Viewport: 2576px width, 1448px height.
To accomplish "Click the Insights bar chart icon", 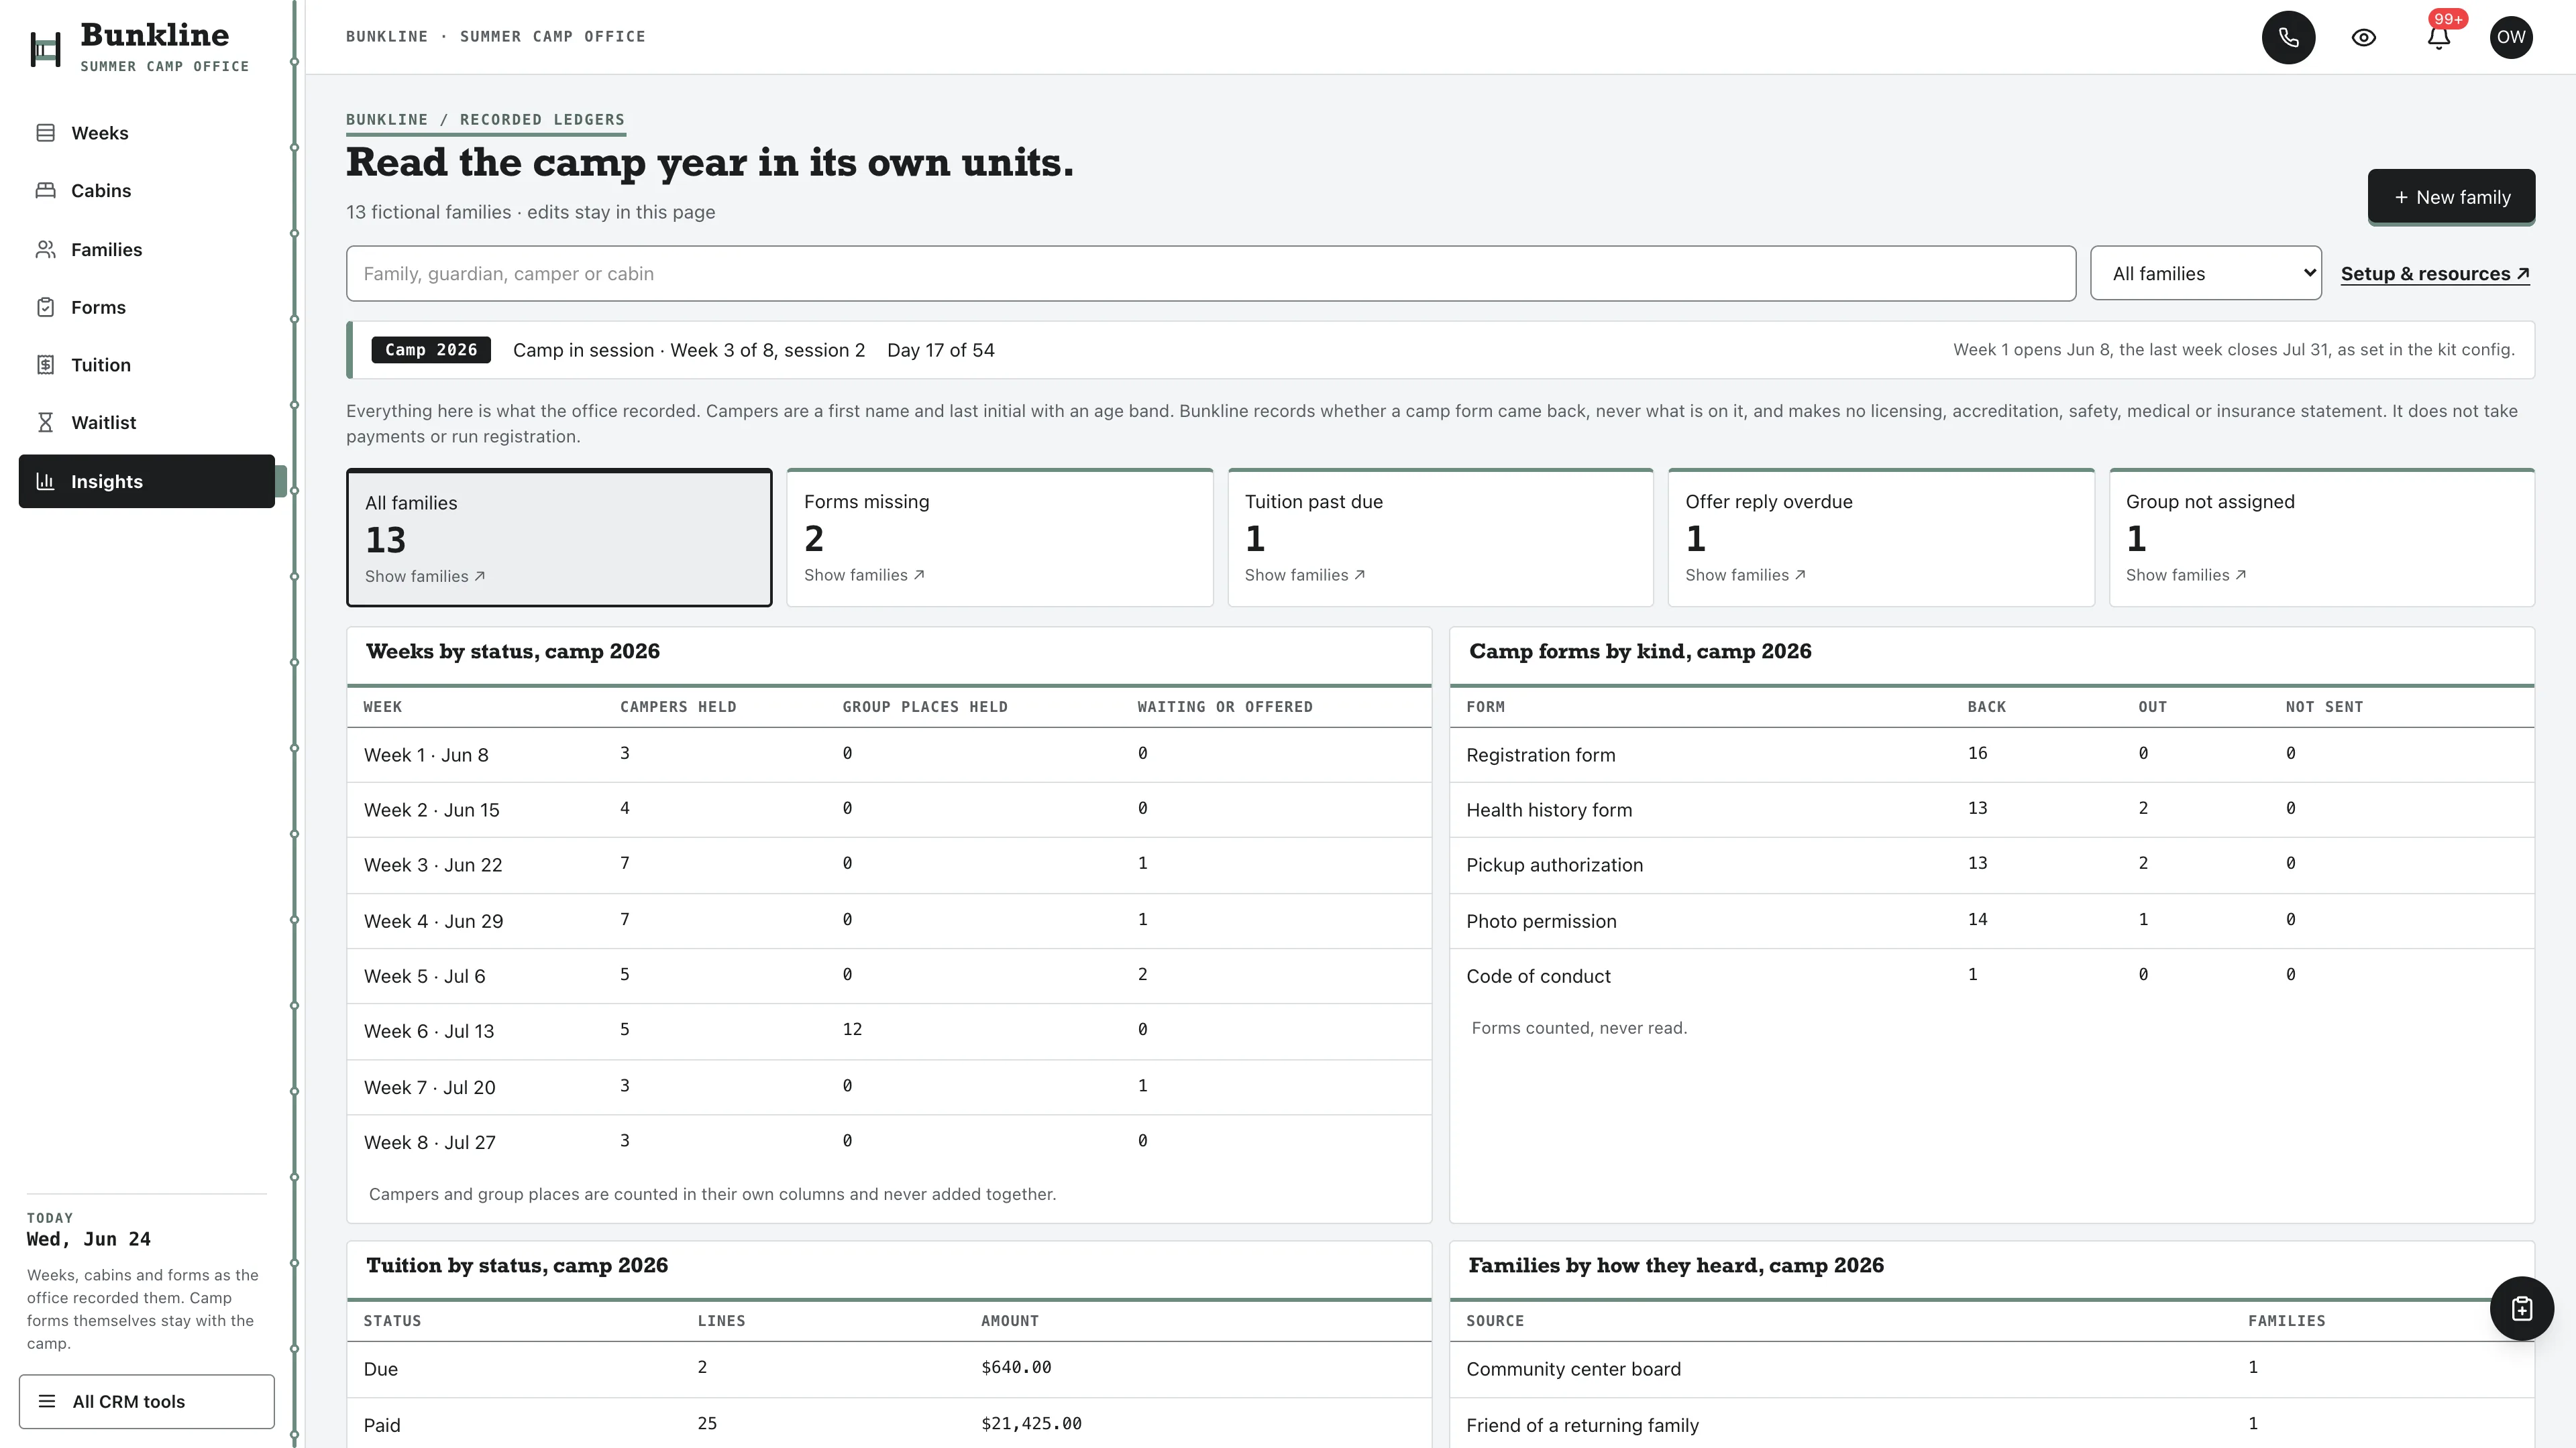I will [46, 481].
